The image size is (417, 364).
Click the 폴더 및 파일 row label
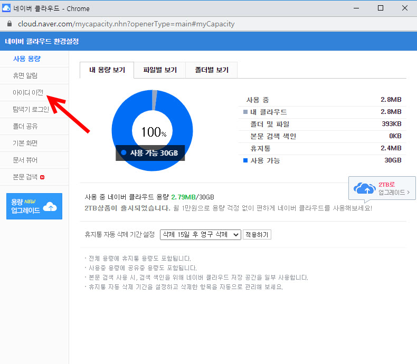click(270, 124)
